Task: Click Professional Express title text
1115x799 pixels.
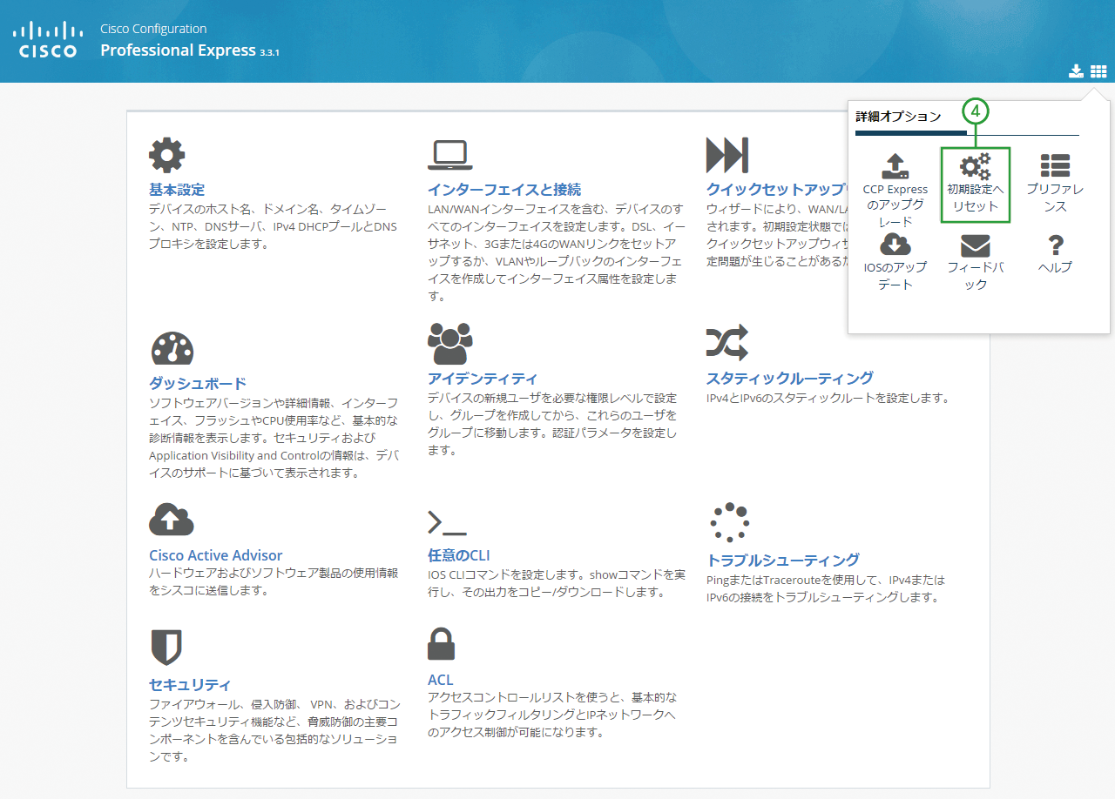Action: [x=178, y=50]
